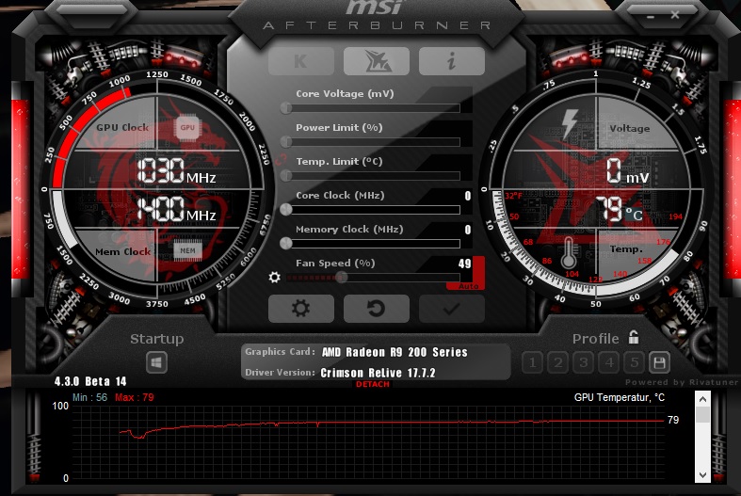Click the Fan Speed slider handle

point(341,278)
